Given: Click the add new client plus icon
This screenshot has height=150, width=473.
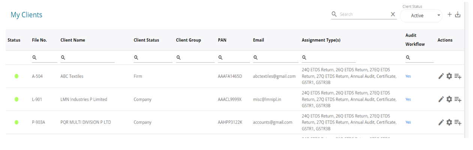Looking at the screenshot, I should 450,15.
